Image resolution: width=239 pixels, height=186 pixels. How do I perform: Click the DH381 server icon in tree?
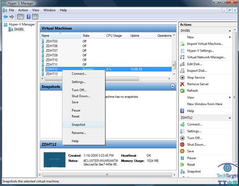pos(11,29)
